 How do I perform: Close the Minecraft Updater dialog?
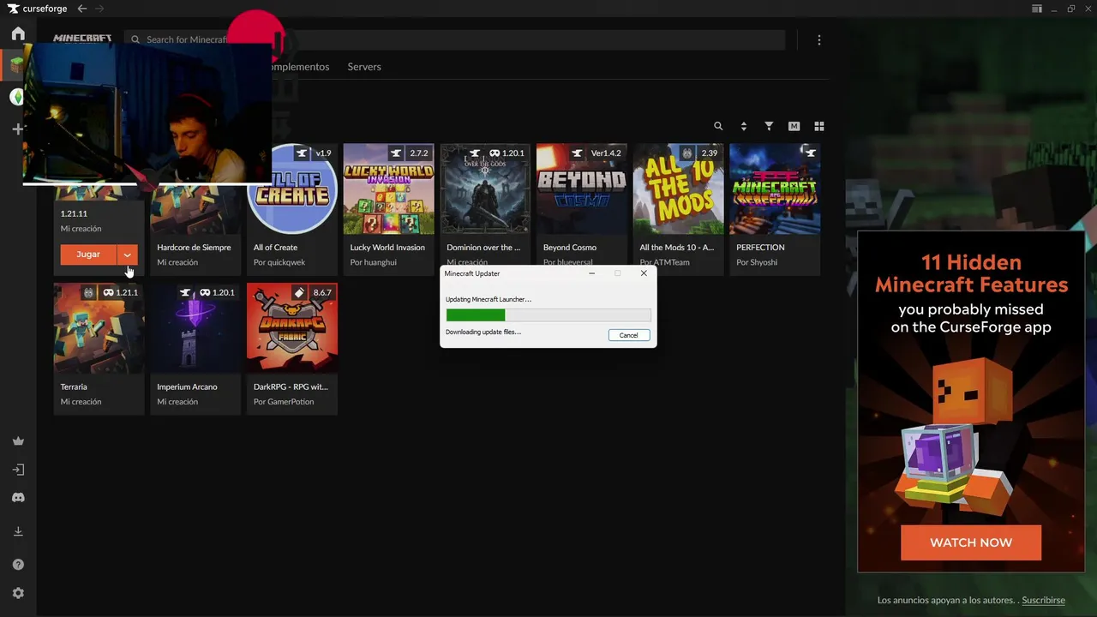click(644, 273)
